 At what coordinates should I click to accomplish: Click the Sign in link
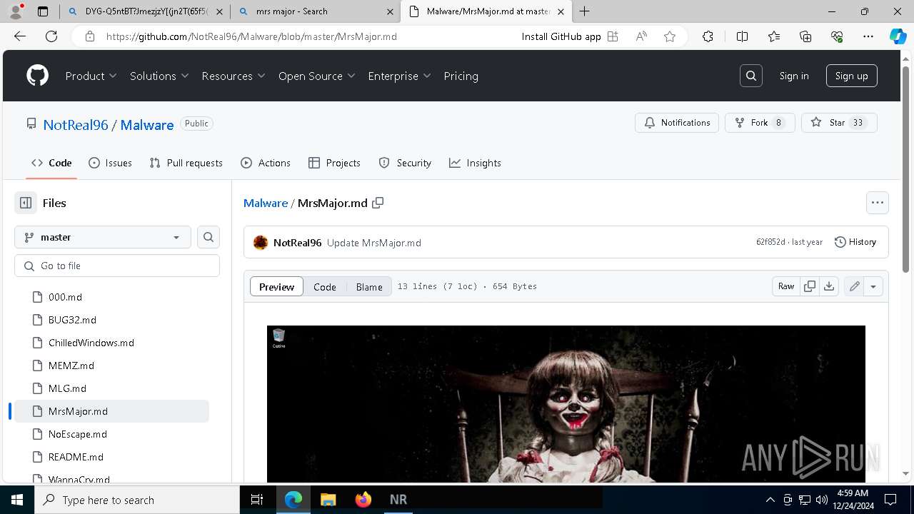tap(794, 76)
